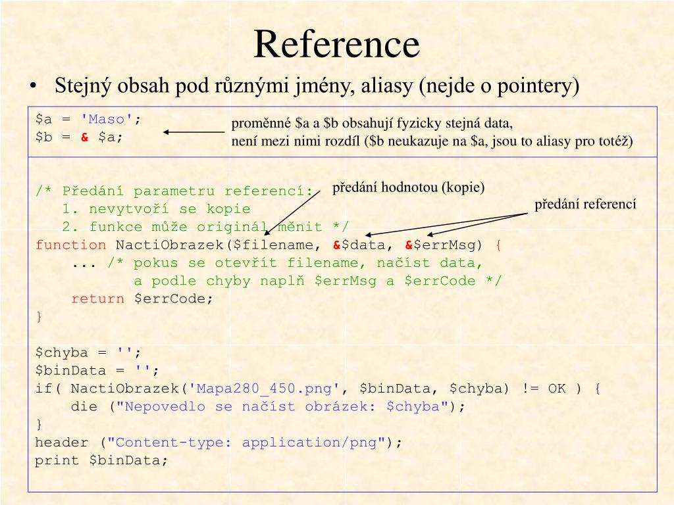Click the 'function NactiObrazek' declaration line

tap(269, 245)
